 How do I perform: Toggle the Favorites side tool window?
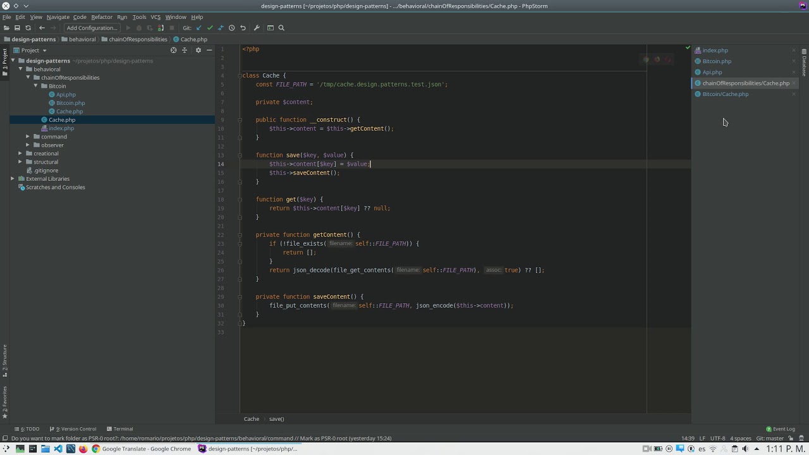pyautogui.click(x=4, y=402)
